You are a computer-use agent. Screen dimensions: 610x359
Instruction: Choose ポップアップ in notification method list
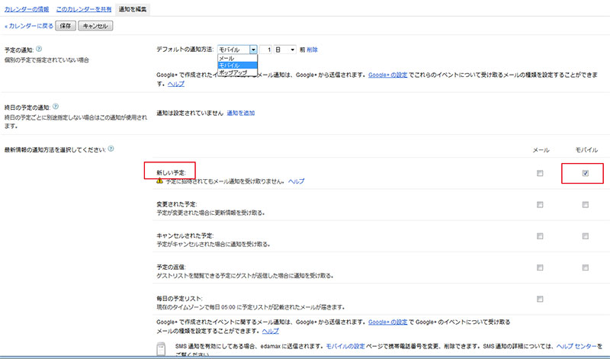coord(237,72)
